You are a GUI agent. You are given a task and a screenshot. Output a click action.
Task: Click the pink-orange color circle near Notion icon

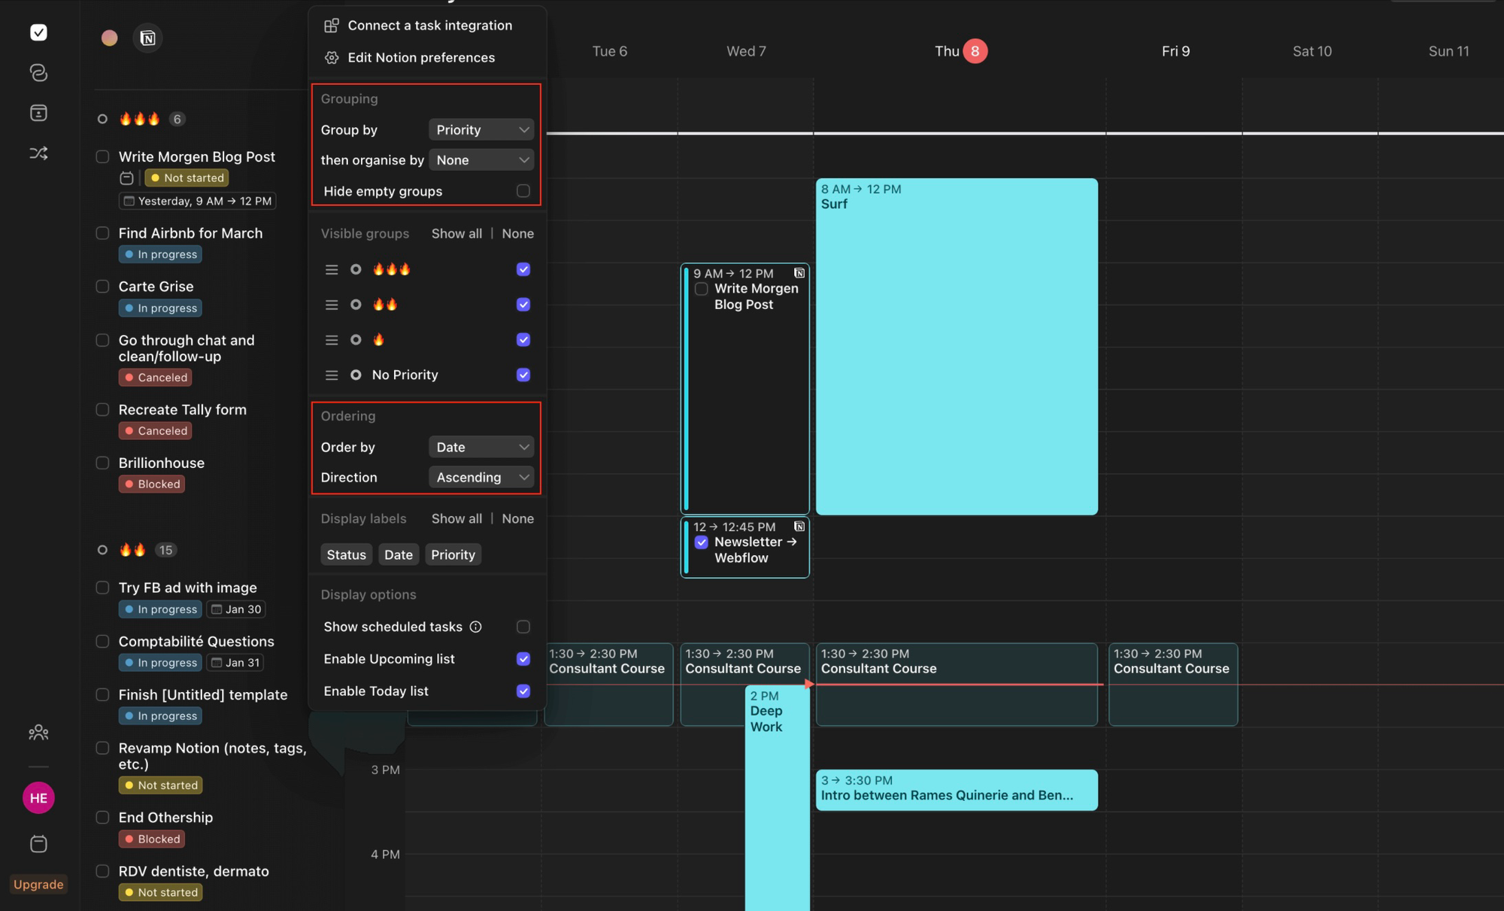point(110,38)
